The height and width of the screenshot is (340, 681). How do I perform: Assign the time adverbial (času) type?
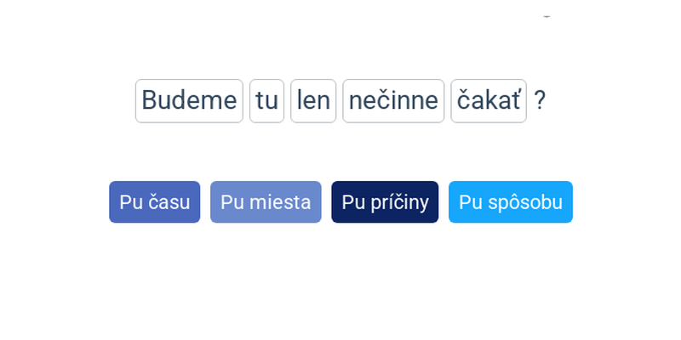(x=155, y=202)
